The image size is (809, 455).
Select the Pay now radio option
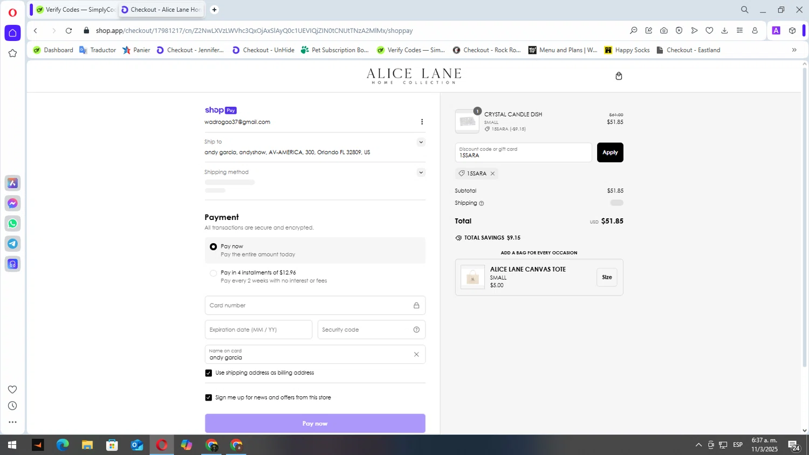pos(214,246)
